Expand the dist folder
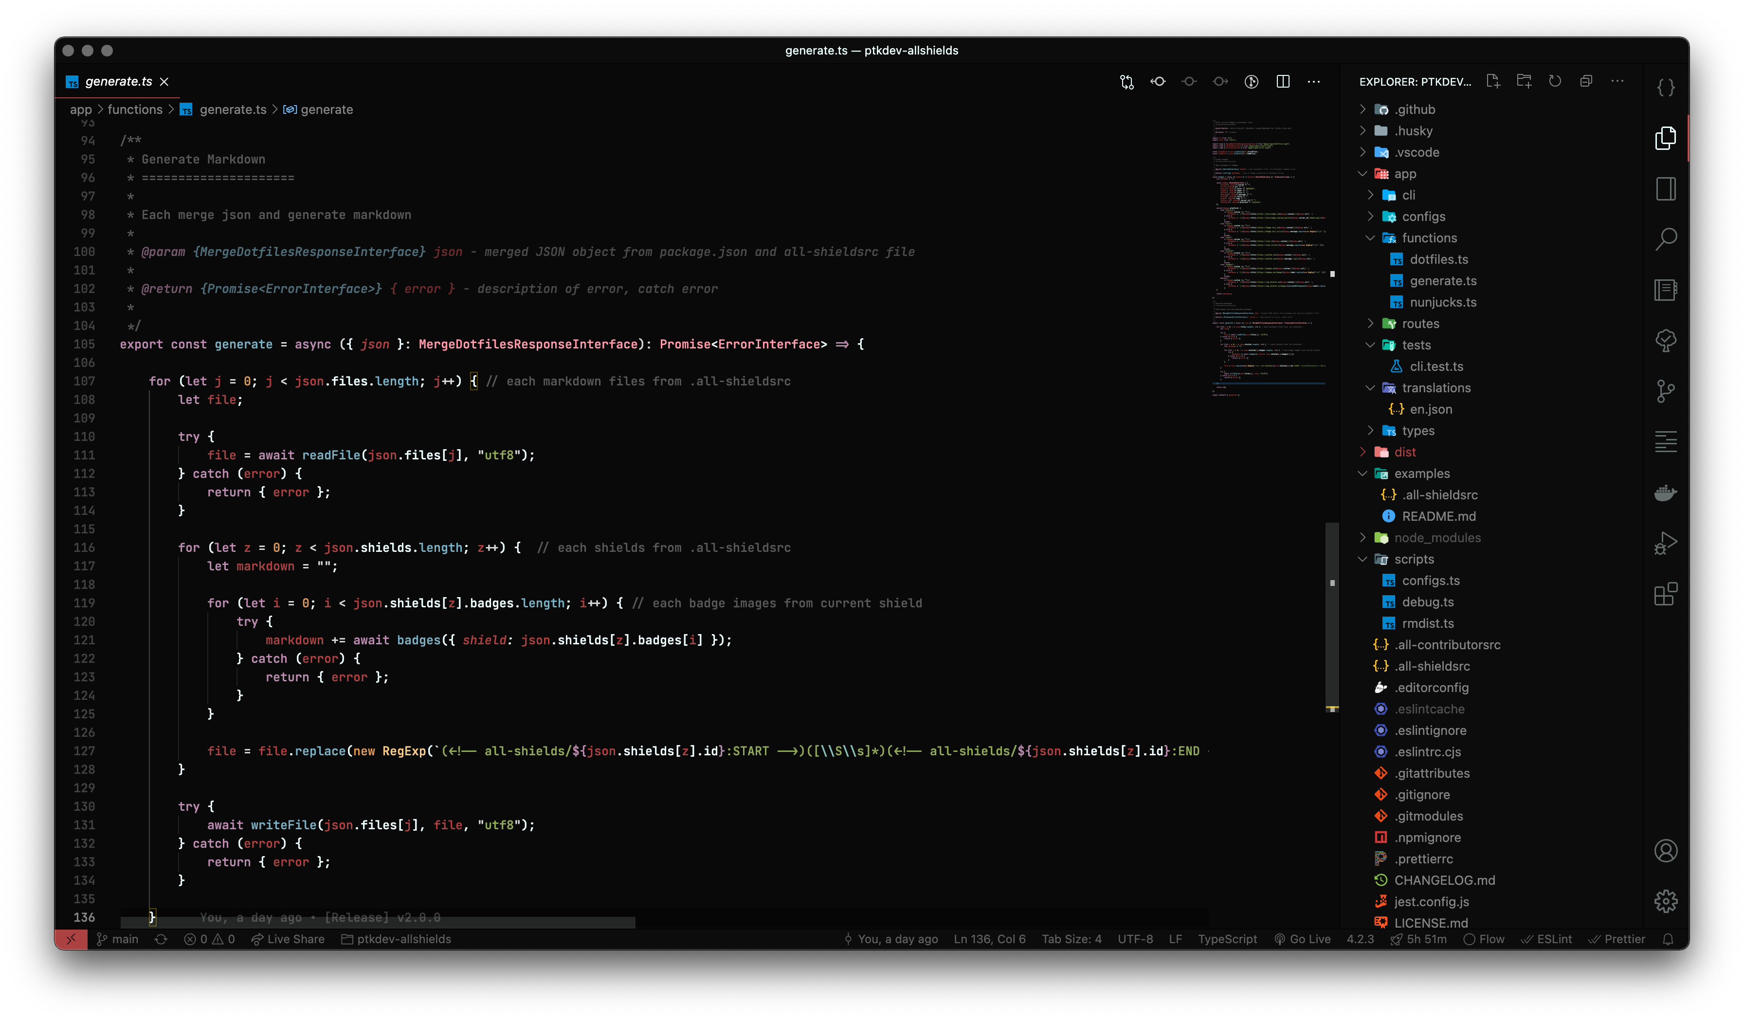The height and width of the screenshot is (1022, 1744). pos(1404,452)
